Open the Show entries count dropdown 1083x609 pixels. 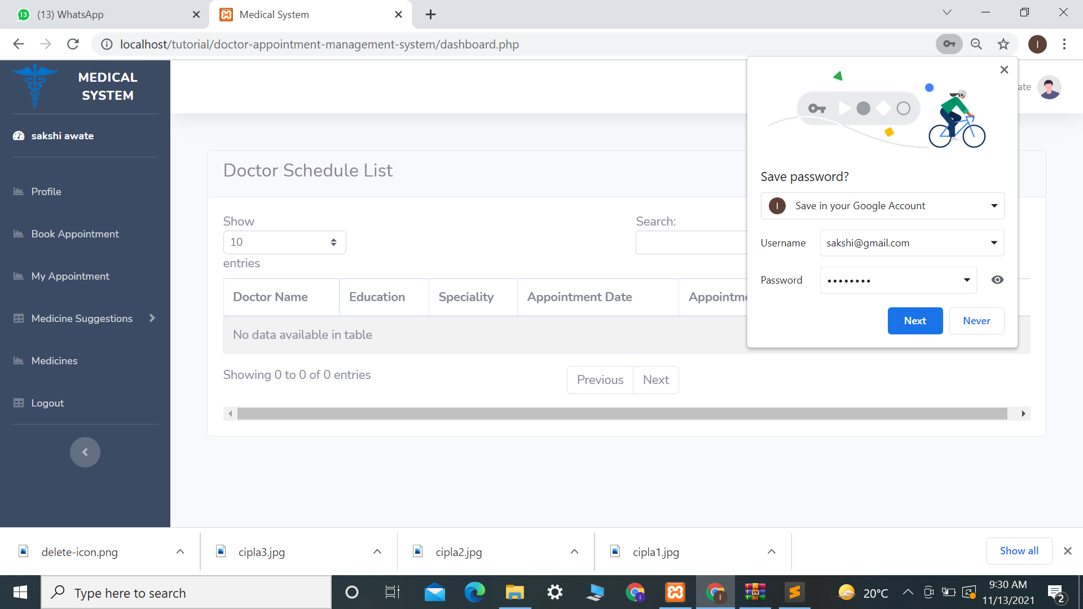[284, 242]
